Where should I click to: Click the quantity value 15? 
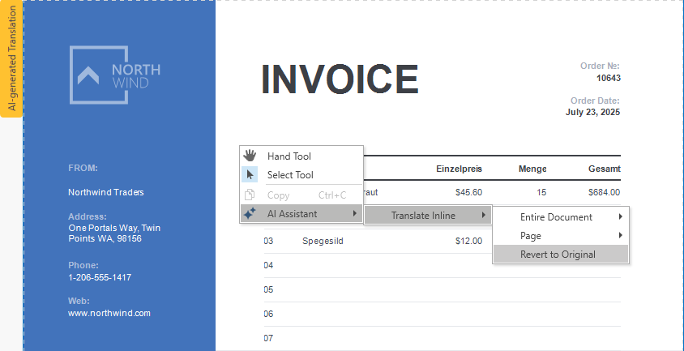coord(541,192)
